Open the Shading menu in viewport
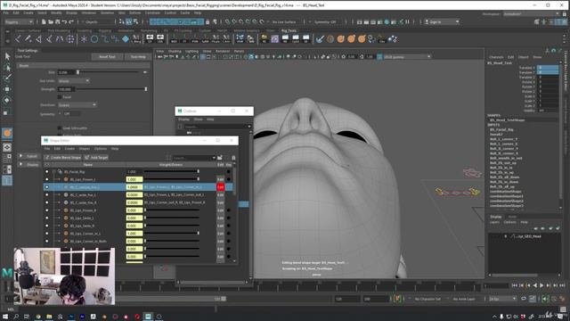Image resolution: width=570 pixels, height=321 pixels. click(x=175, y=52)
